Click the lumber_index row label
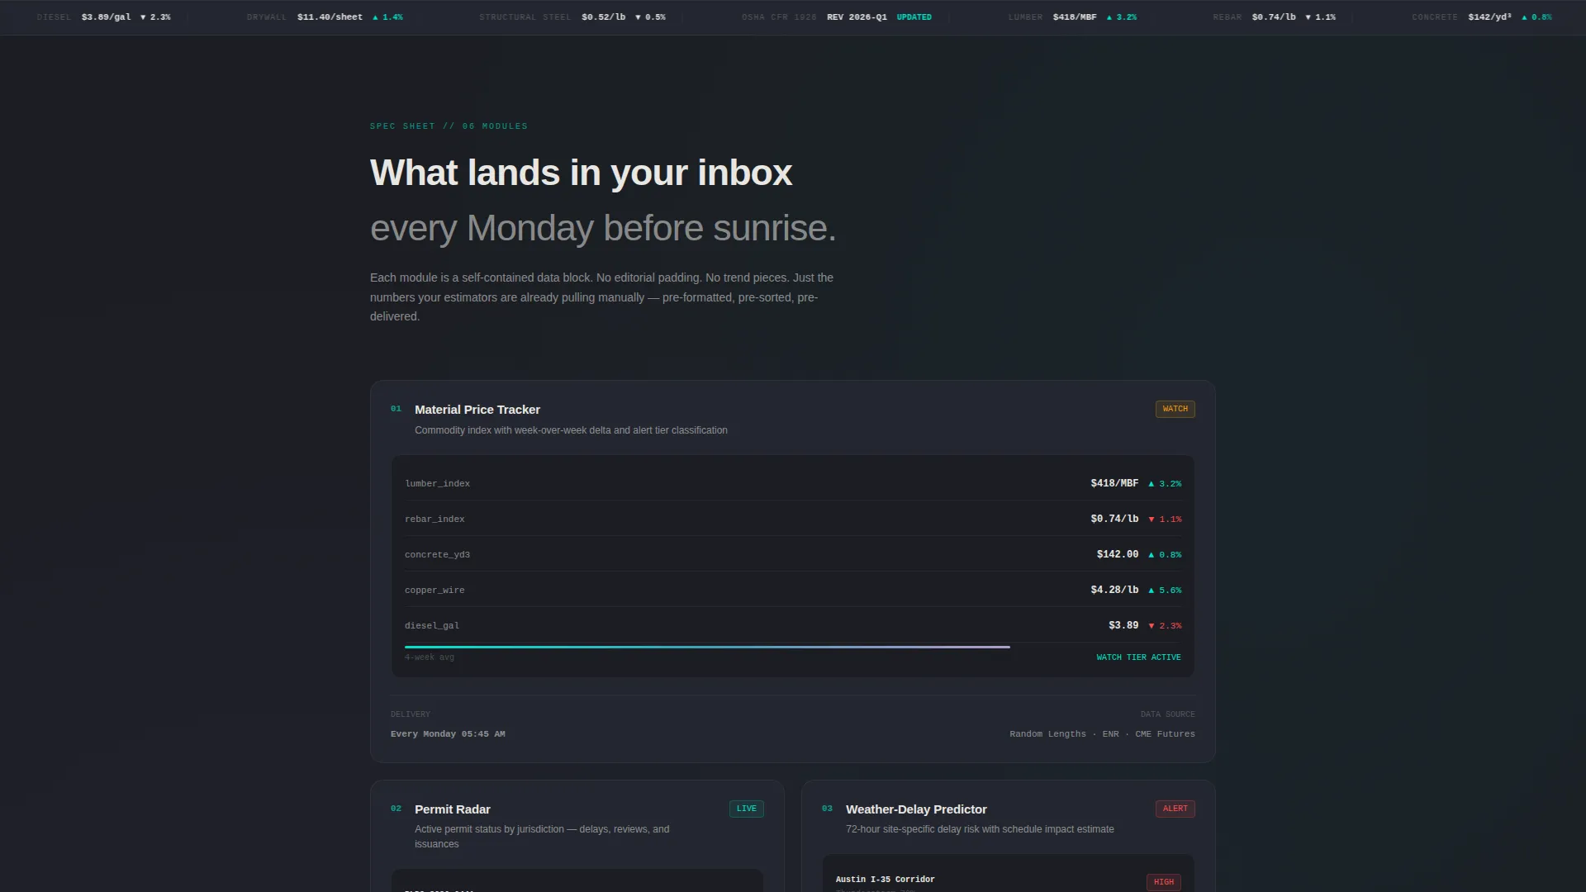This screenshot has height=892, width=1586. pyautogui.click(x=437, y=484)
